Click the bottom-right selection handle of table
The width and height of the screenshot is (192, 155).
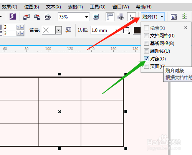point(126,148)
